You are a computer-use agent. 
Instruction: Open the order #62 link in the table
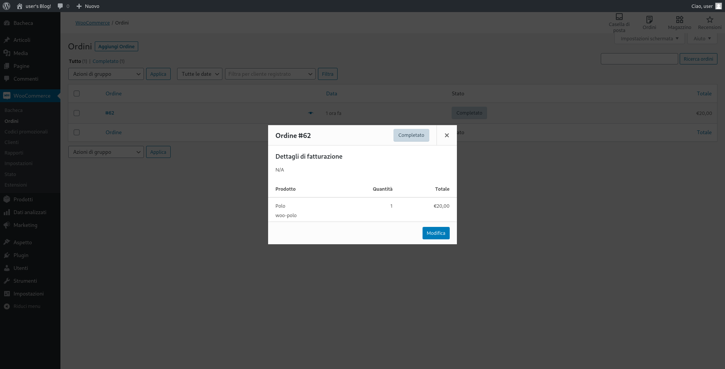point(110,113)
